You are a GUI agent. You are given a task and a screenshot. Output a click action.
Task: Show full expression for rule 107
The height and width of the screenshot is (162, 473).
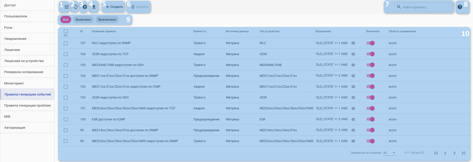tap(353, 43)
